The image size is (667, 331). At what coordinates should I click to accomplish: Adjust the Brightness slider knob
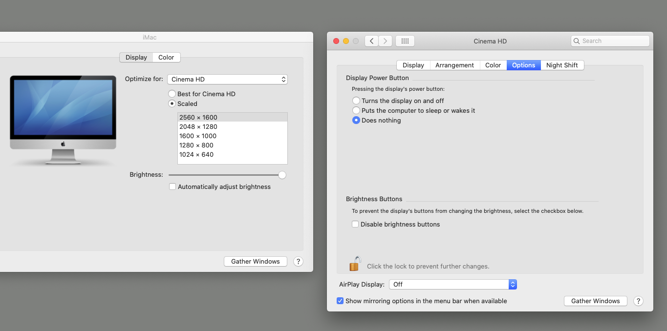pyautogui.click(x=282, y=175)
